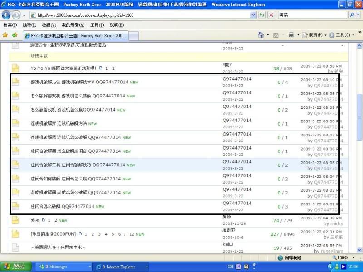Viewport: 363px width, 272px height.
Task: Click the Print icon in toolbar
Action: (x=291, y=35)
